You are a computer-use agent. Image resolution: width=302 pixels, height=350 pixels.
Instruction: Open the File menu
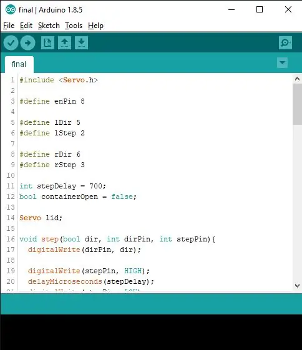(9, 26)
